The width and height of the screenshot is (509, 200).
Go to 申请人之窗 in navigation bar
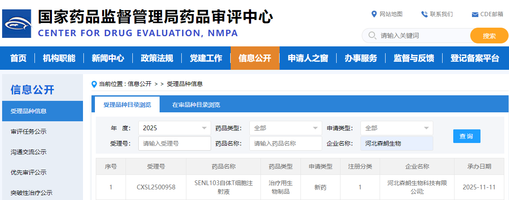308,58
